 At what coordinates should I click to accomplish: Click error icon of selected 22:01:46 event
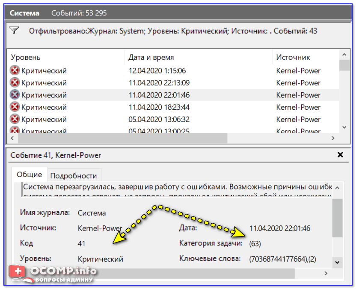tap(15, 95)
